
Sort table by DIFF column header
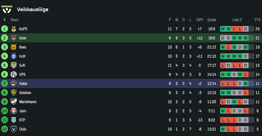point(200,20)
